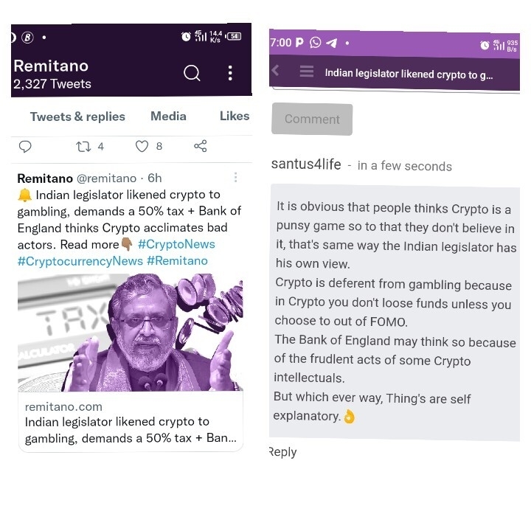
Task: Open search on Remitano profile
Action: pyautogui.click(x=192, y=73)
